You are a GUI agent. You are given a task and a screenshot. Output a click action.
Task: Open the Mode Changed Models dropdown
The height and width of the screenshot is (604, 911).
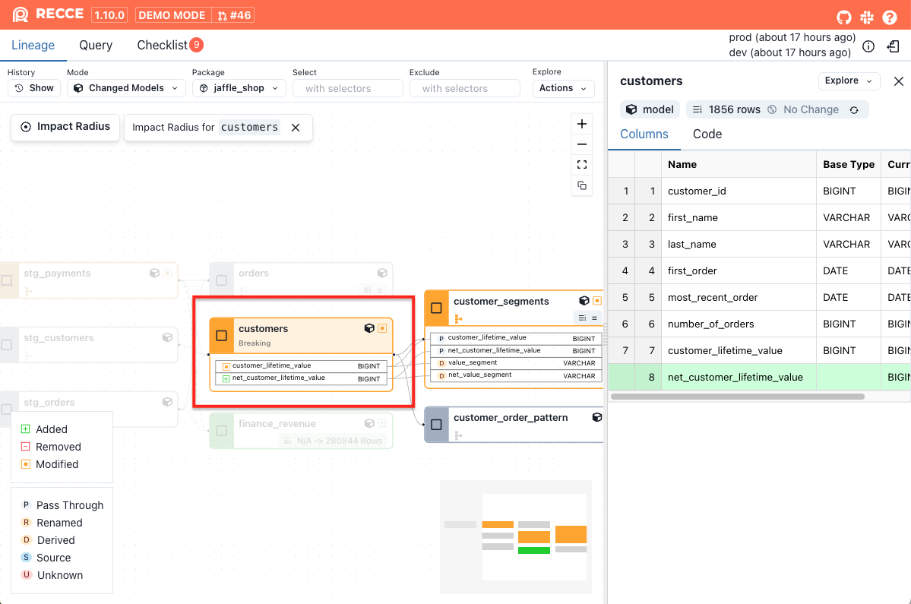click(x=126, y=88)
